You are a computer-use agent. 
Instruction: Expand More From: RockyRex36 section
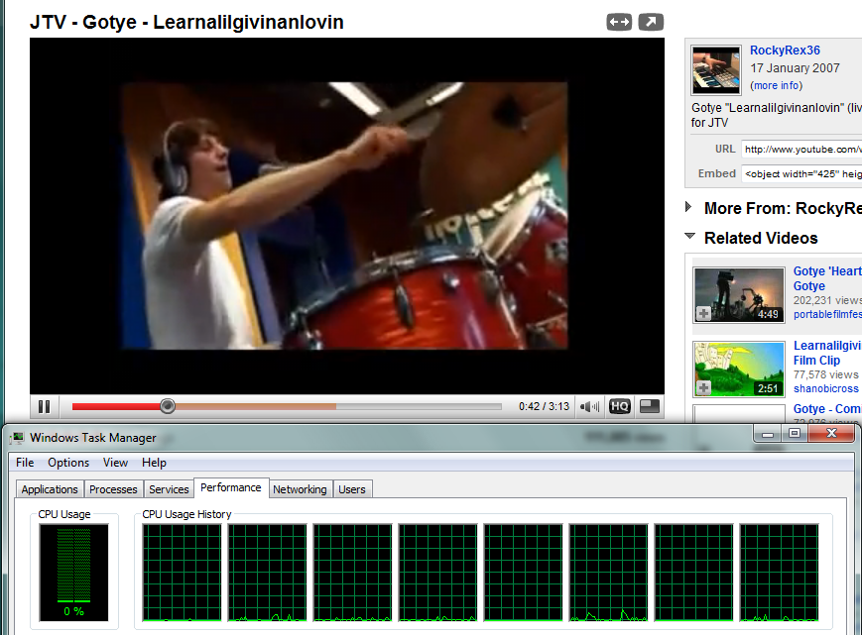pos(688,207)
